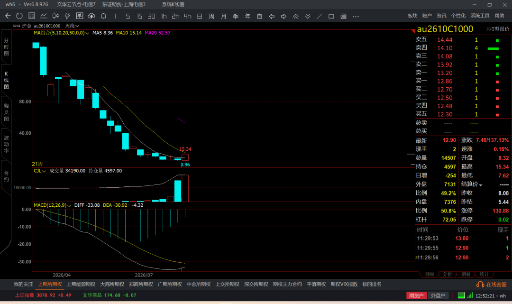
Task: Select the 30-minute period button
Action: tap(152, 16)
